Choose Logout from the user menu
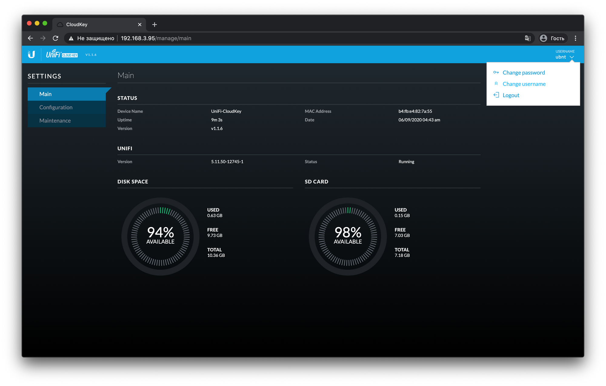The image size is (606, 386). tap(511, 95)
